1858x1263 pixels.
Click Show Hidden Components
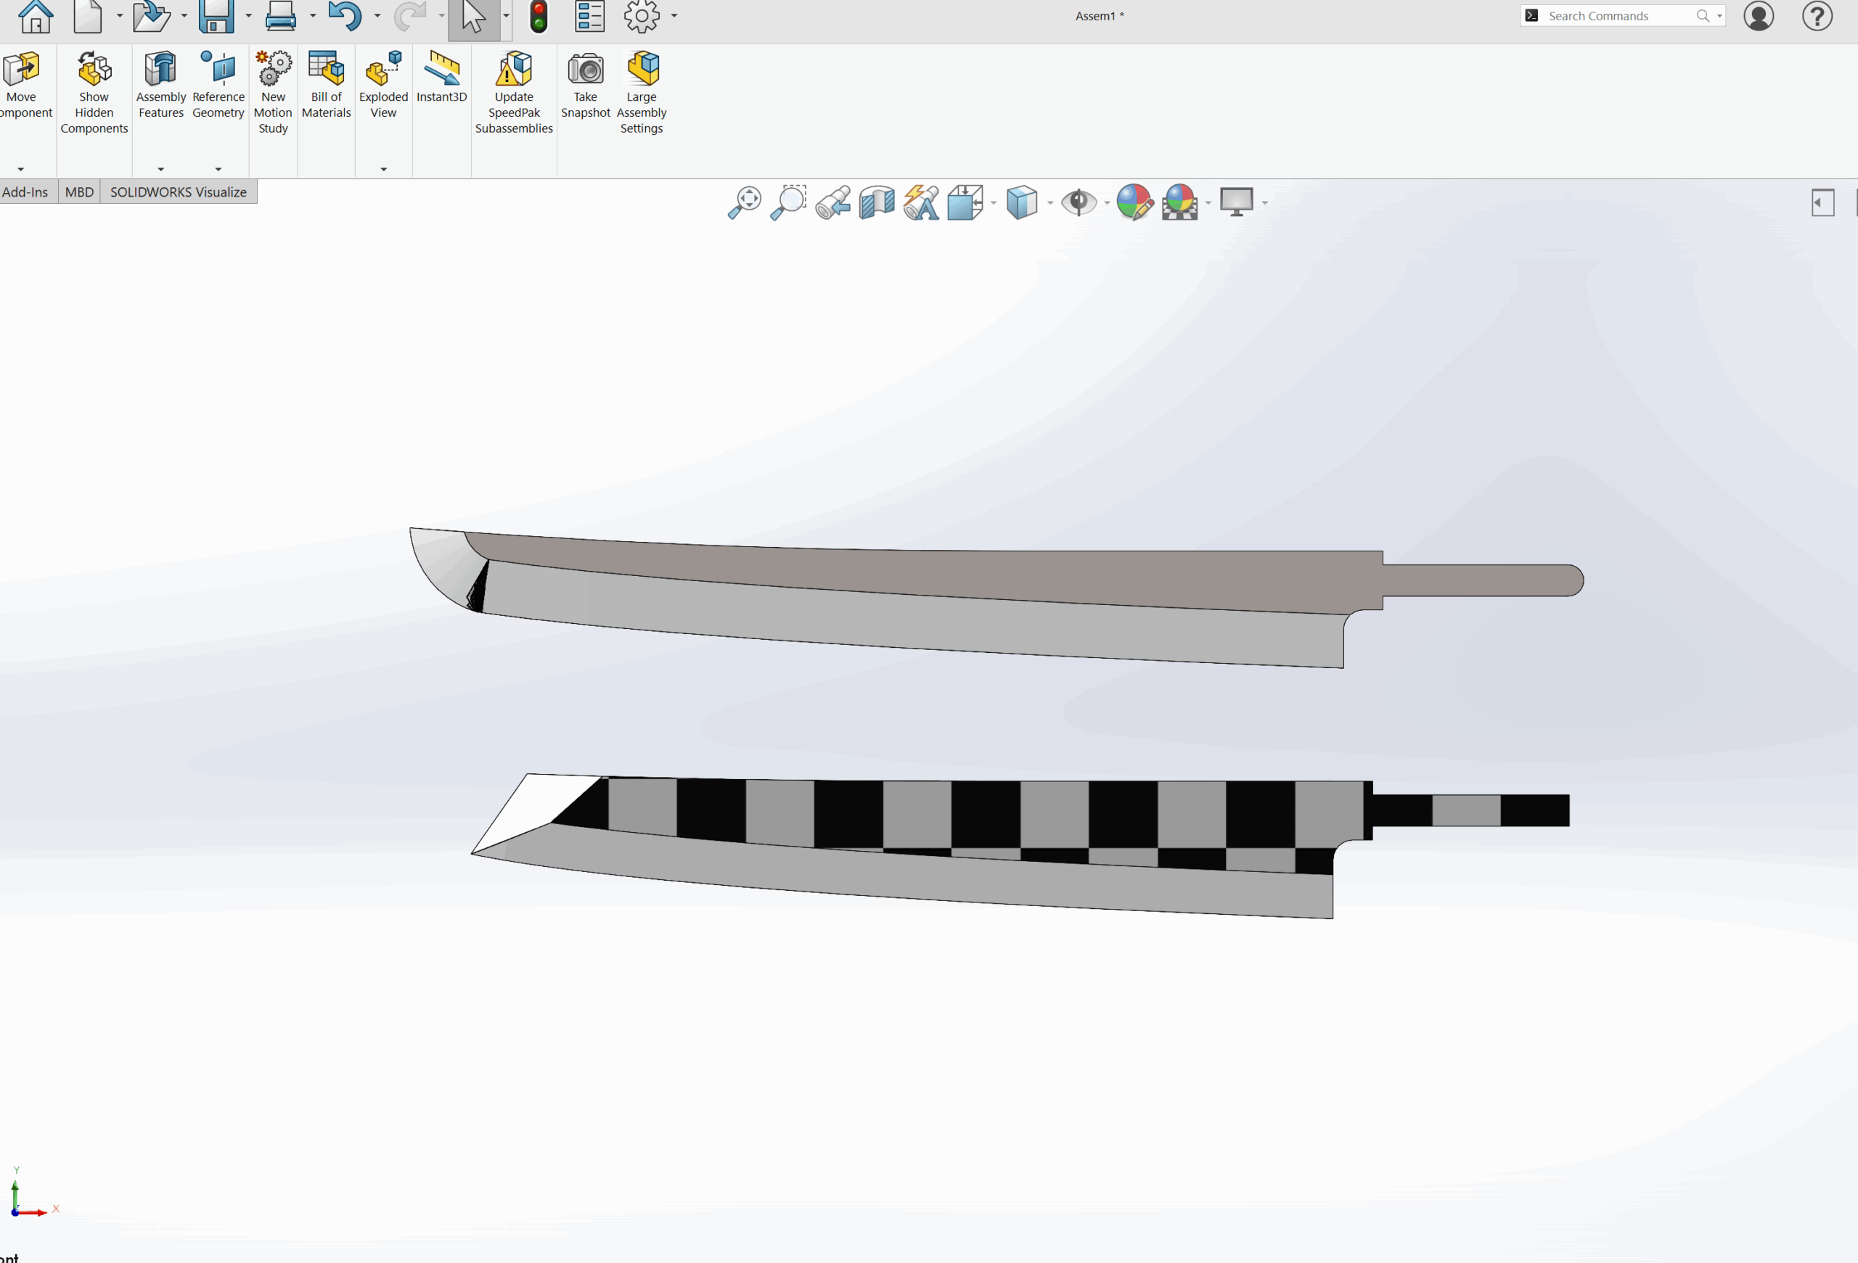tap(94, 92)
